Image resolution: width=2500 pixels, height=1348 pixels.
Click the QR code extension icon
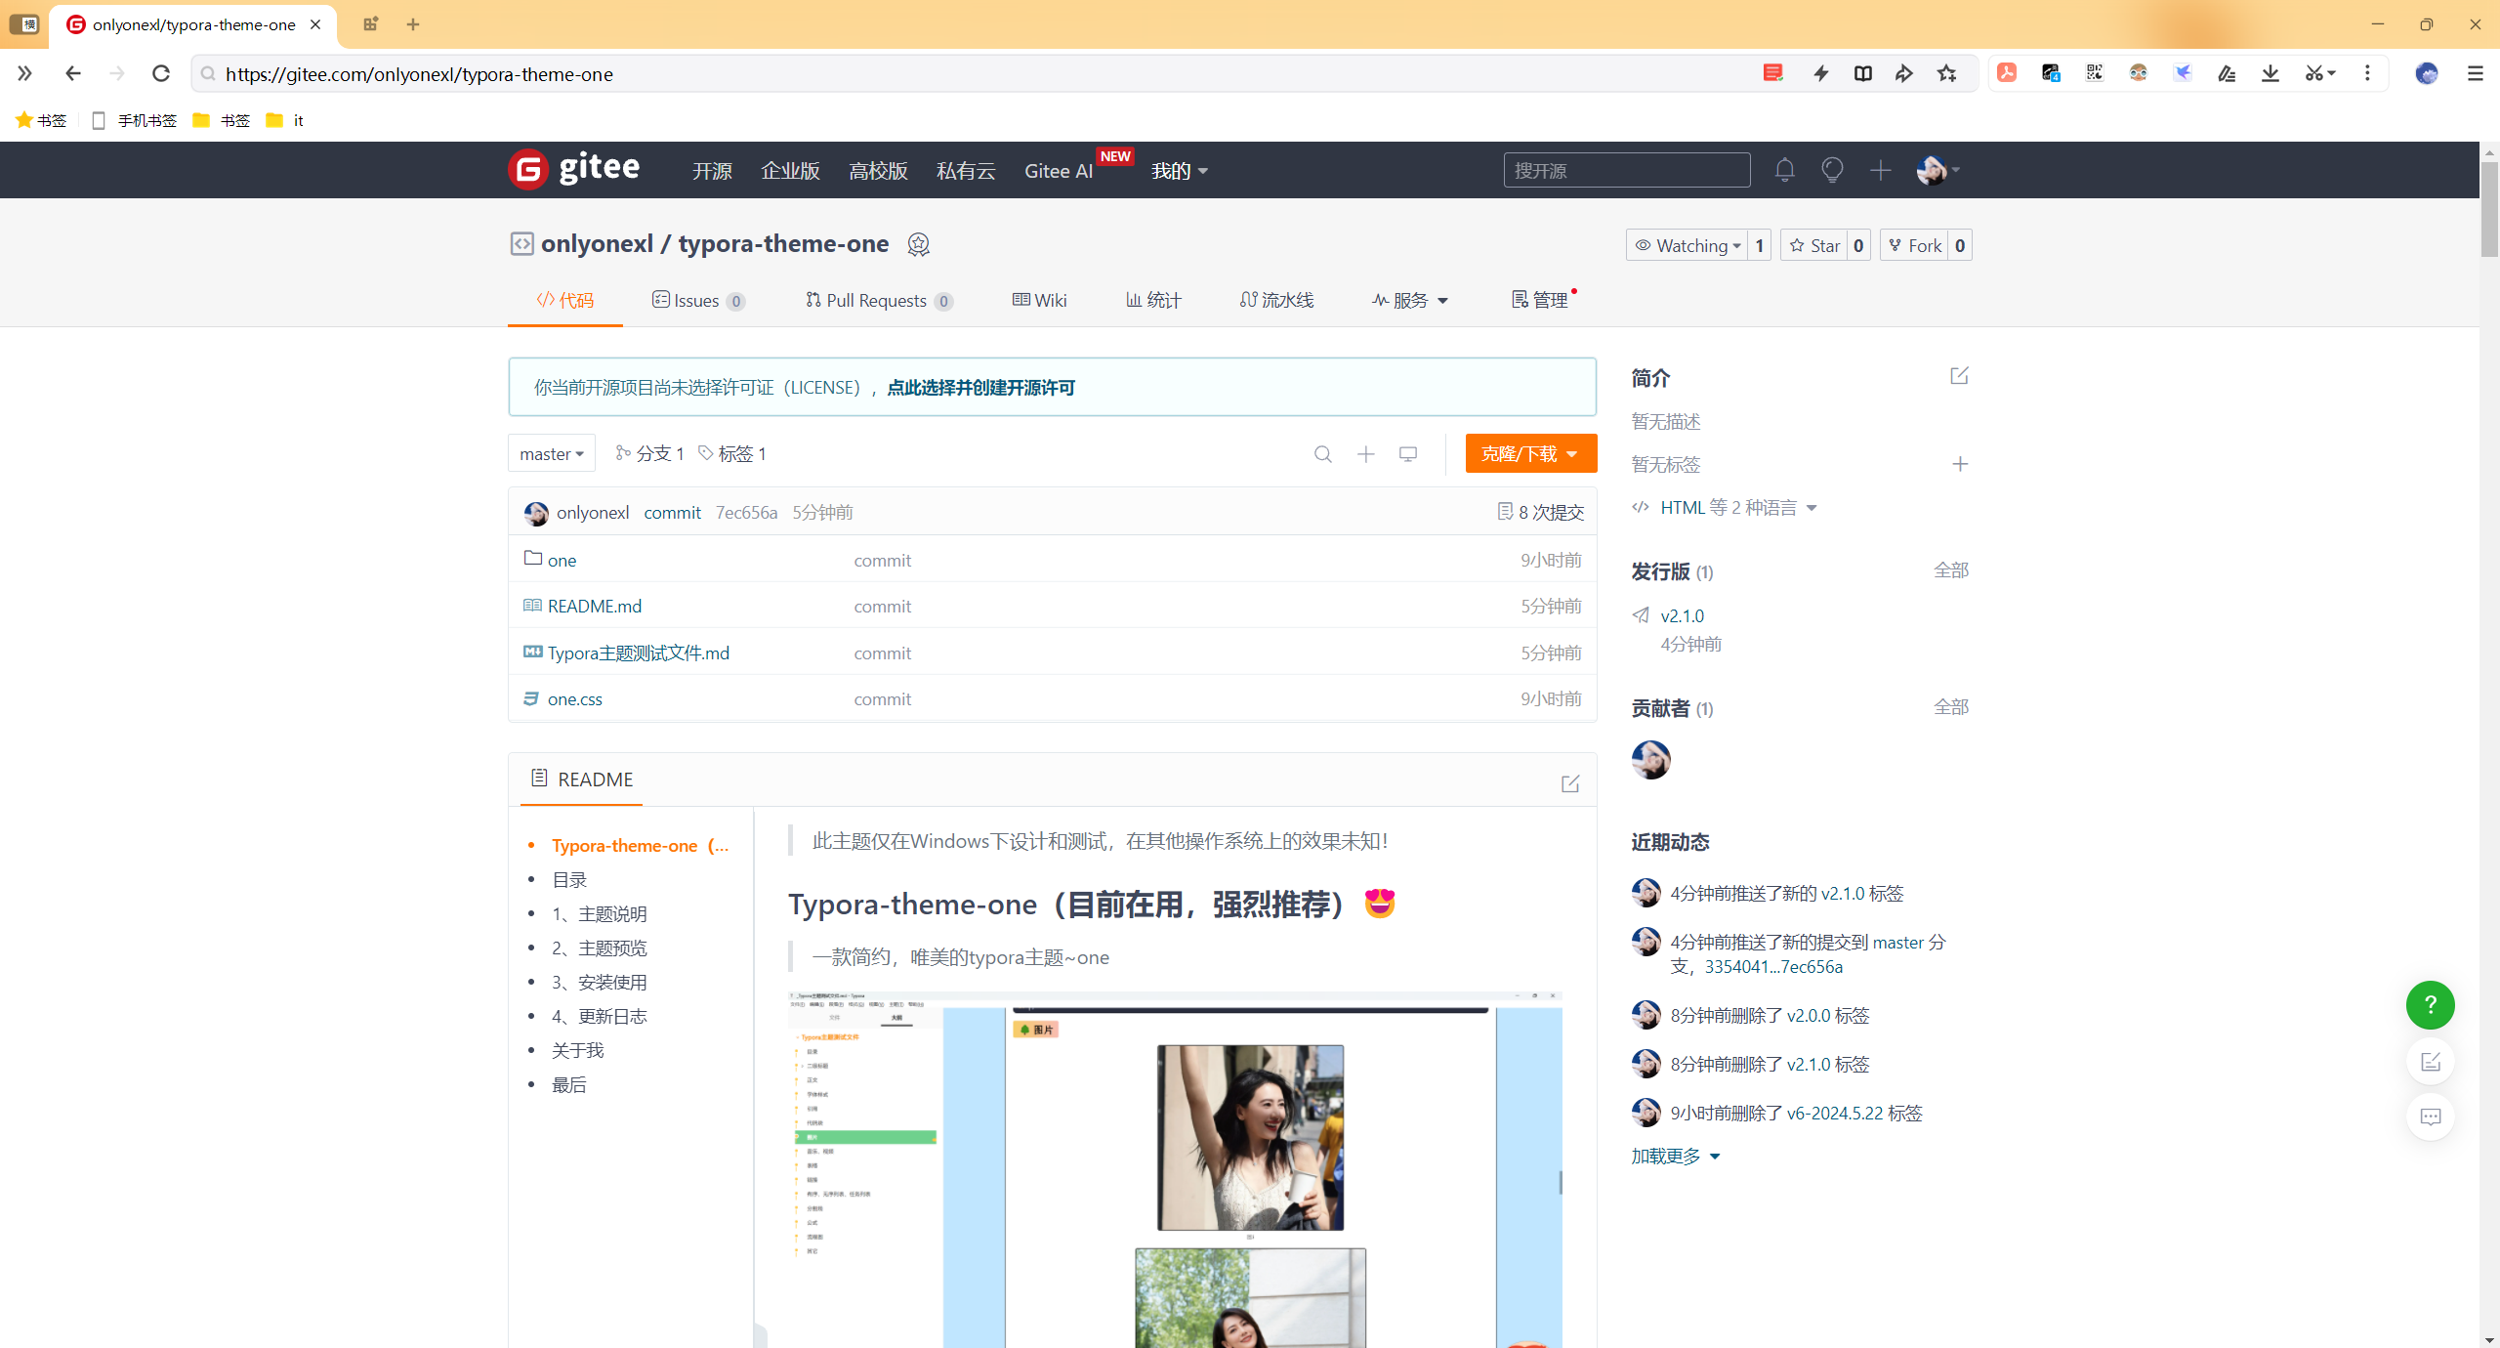[2094, 73]
